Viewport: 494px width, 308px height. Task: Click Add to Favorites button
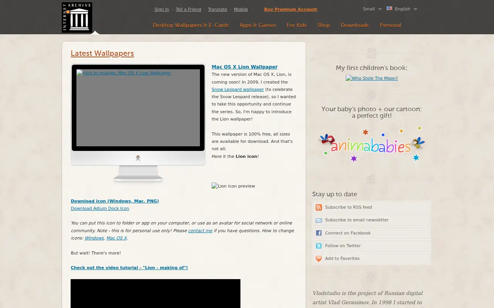[x=371, y=258]
